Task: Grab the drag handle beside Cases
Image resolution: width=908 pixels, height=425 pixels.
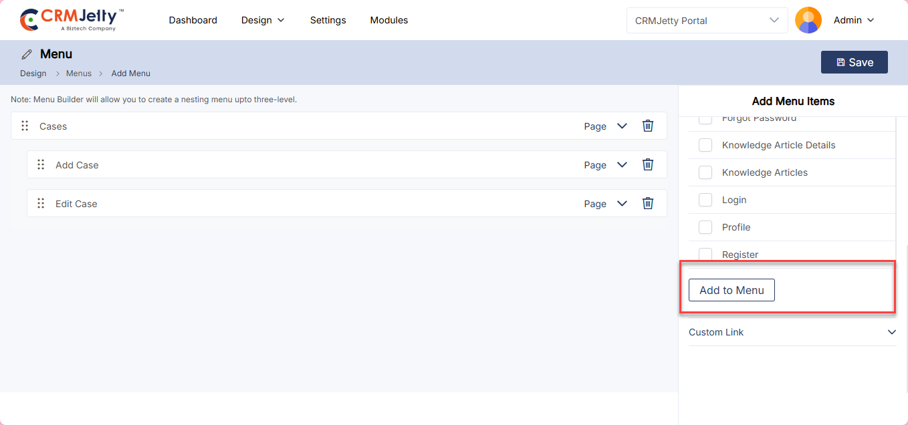Action: pyautogui.click(x=25, y=126)
